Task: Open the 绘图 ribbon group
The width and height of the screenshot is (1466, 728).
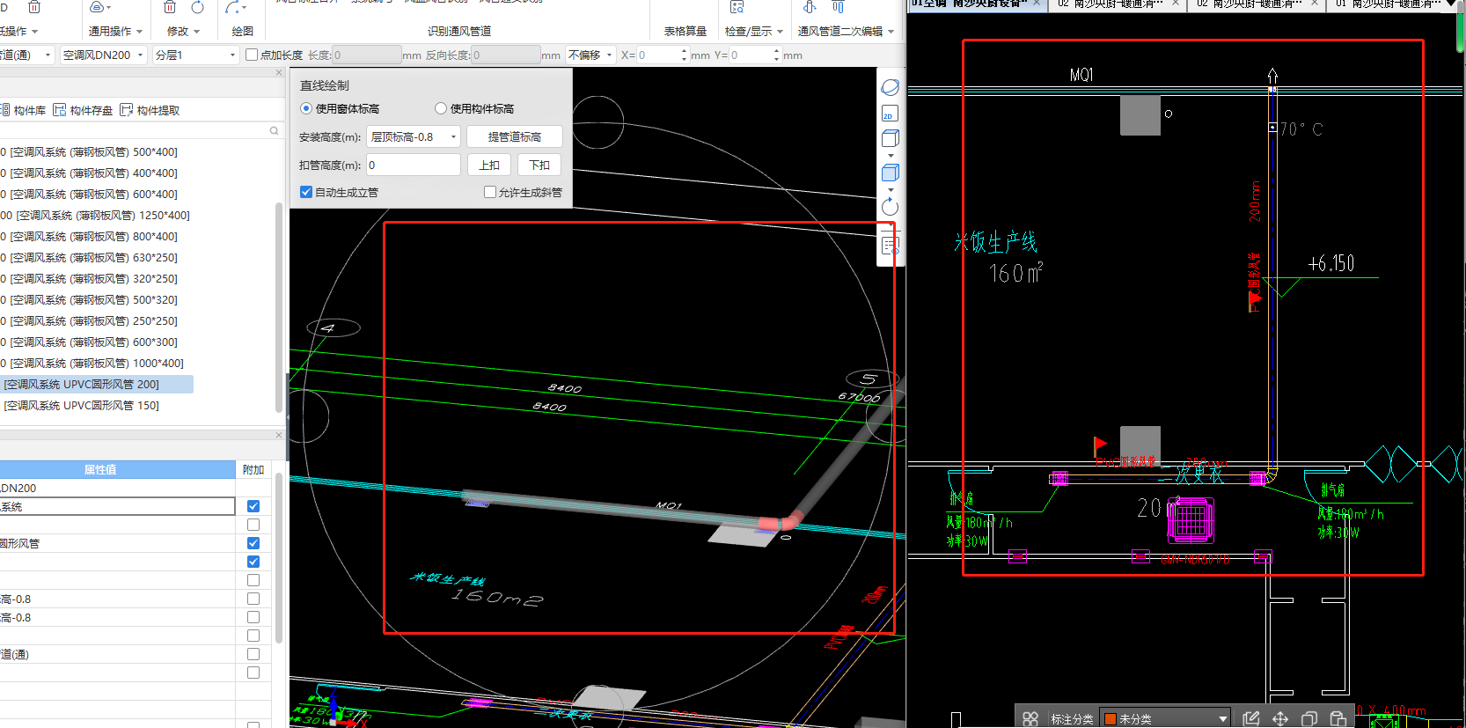Action: point(243,31)
